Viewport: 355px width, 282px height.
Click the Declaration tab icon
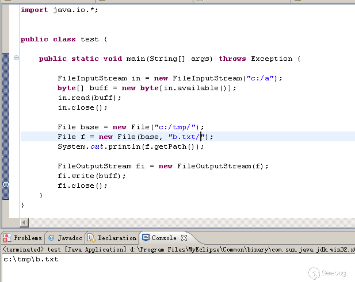pos(91,238)
